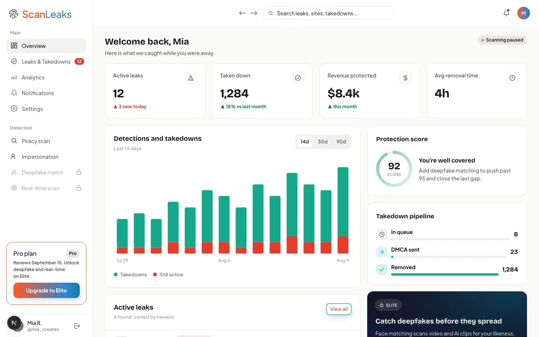Click Upgrade to Elite button

46,291
